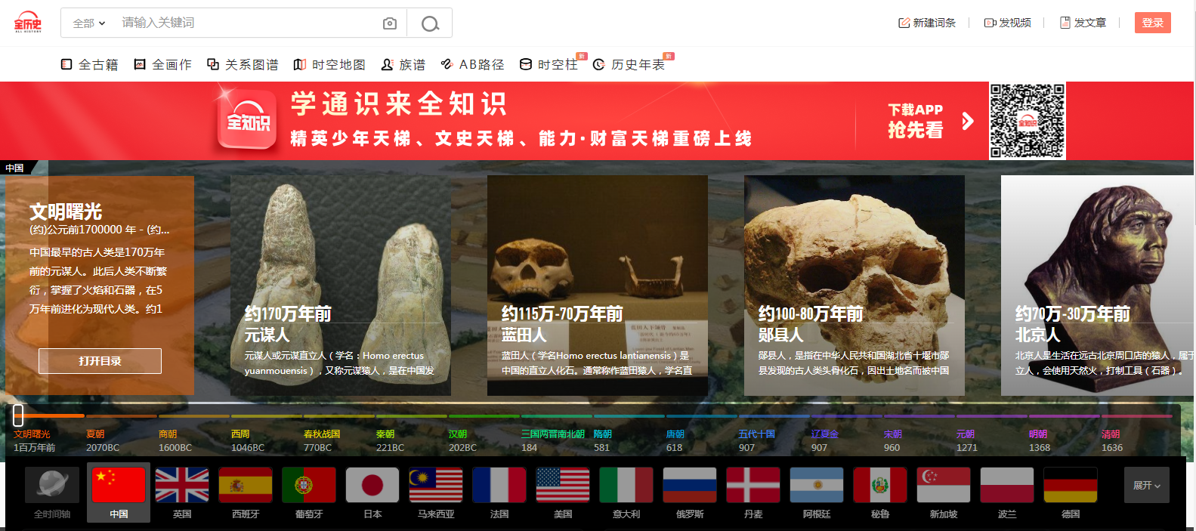Select the China flag icon
The height and width of the screenshot is (531, 1196).
(119, 485)
